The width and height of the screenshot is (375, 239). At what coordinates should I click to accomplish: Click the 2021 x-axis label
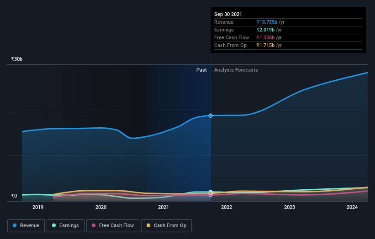pyautogui.click(x=164, y=207)
